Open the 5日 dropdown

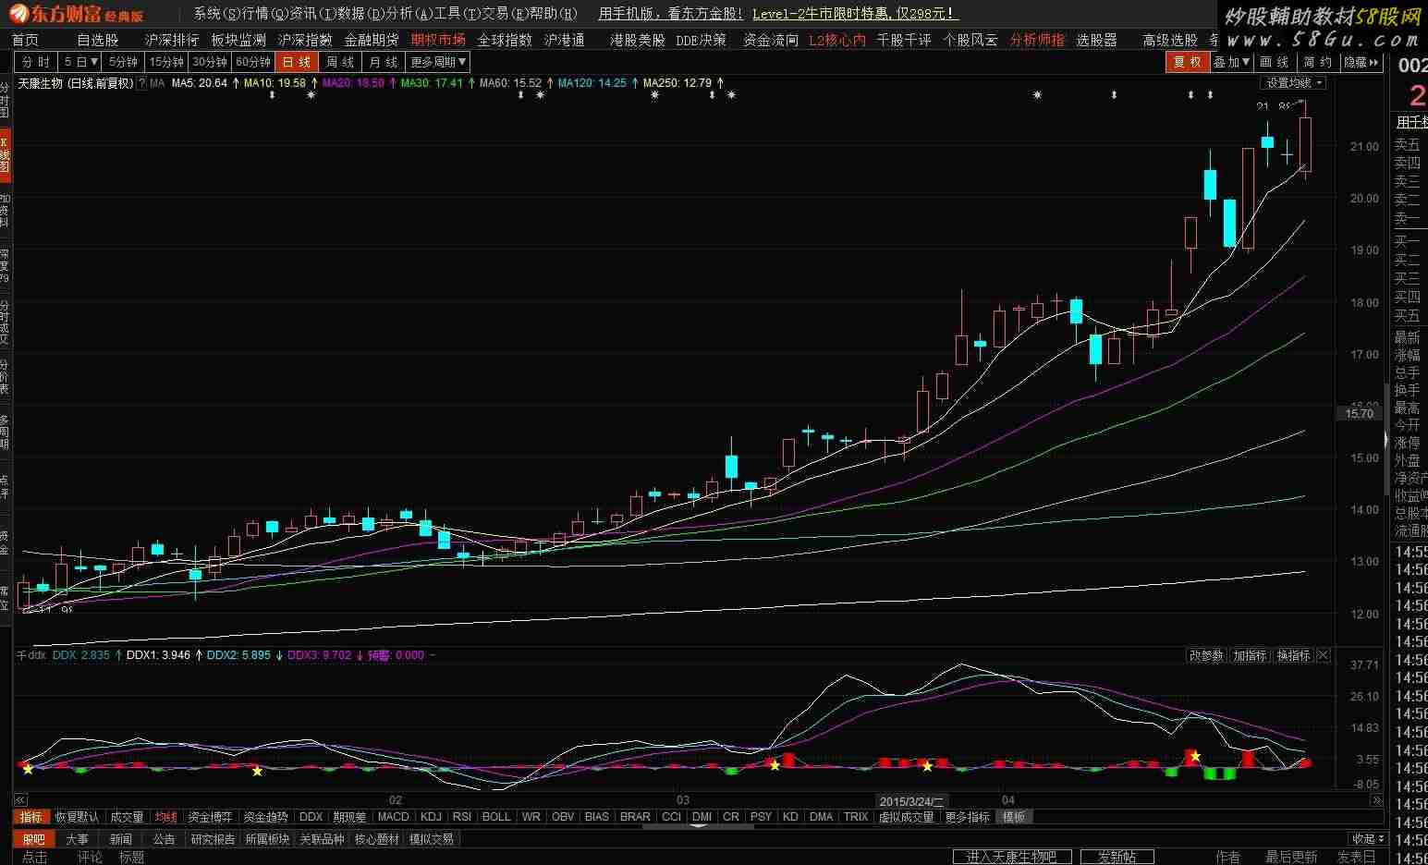point(79,62)
